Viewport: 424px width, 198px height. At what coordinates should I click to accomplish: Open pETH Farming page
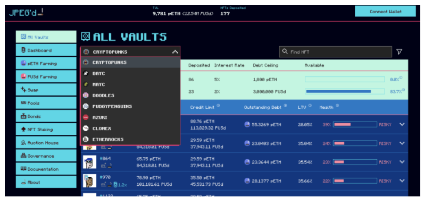click(x=46, y=63)
